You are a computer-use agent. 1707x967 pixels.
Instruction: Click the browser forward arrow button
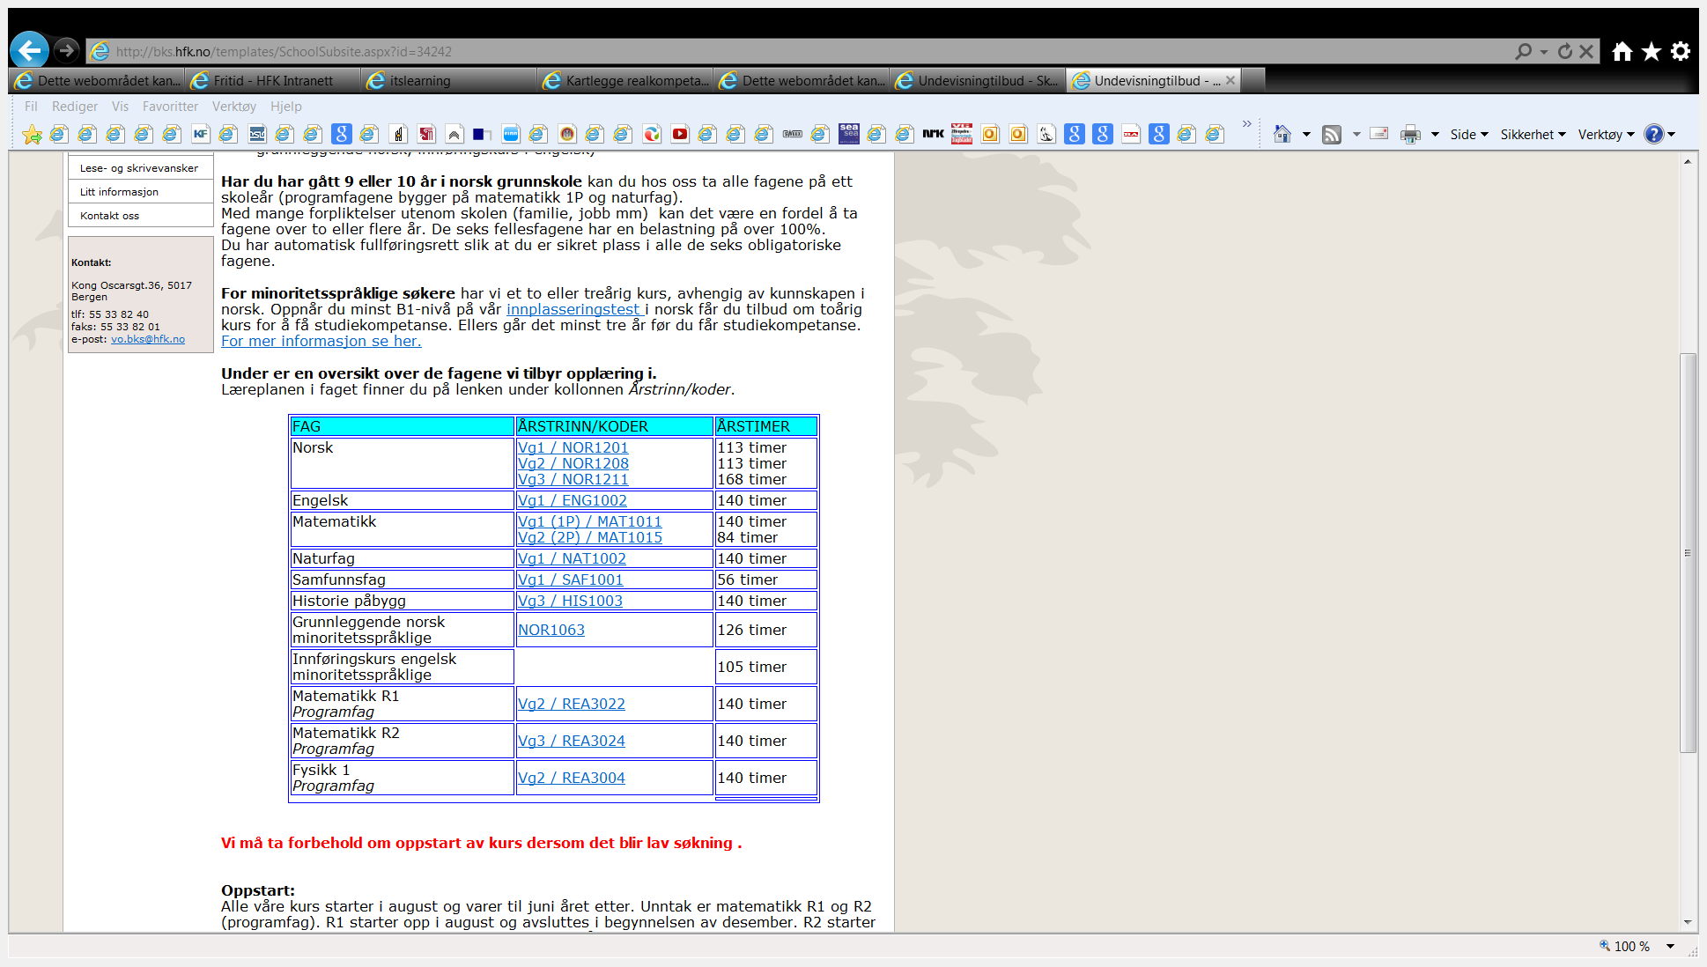(66, 50)
